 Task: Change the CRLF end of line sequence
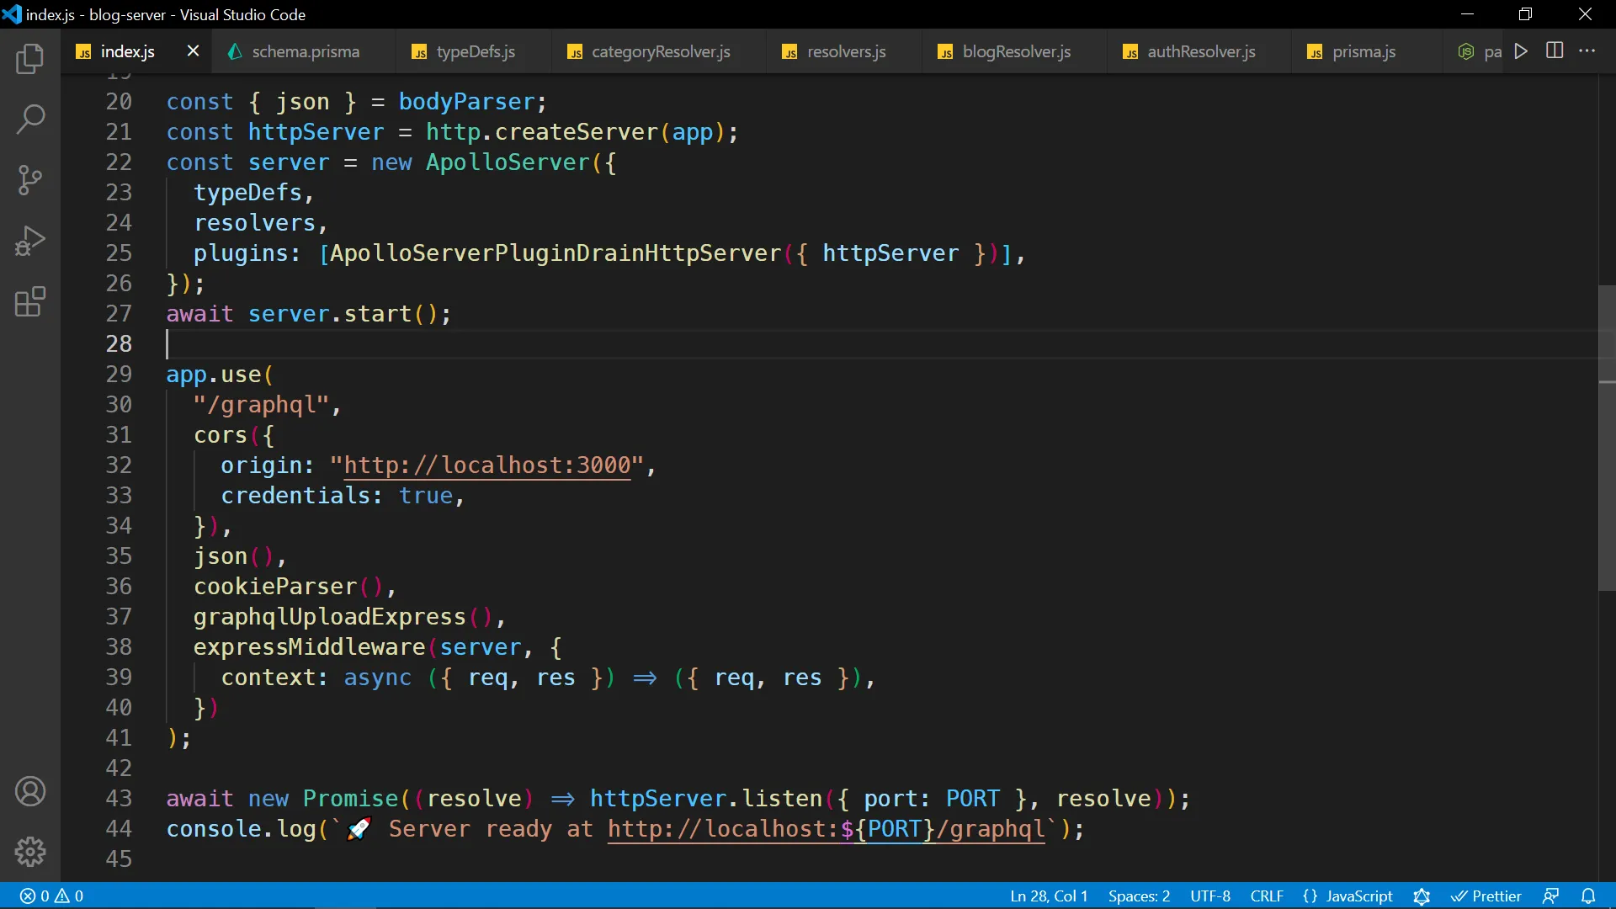[1266, 896]
